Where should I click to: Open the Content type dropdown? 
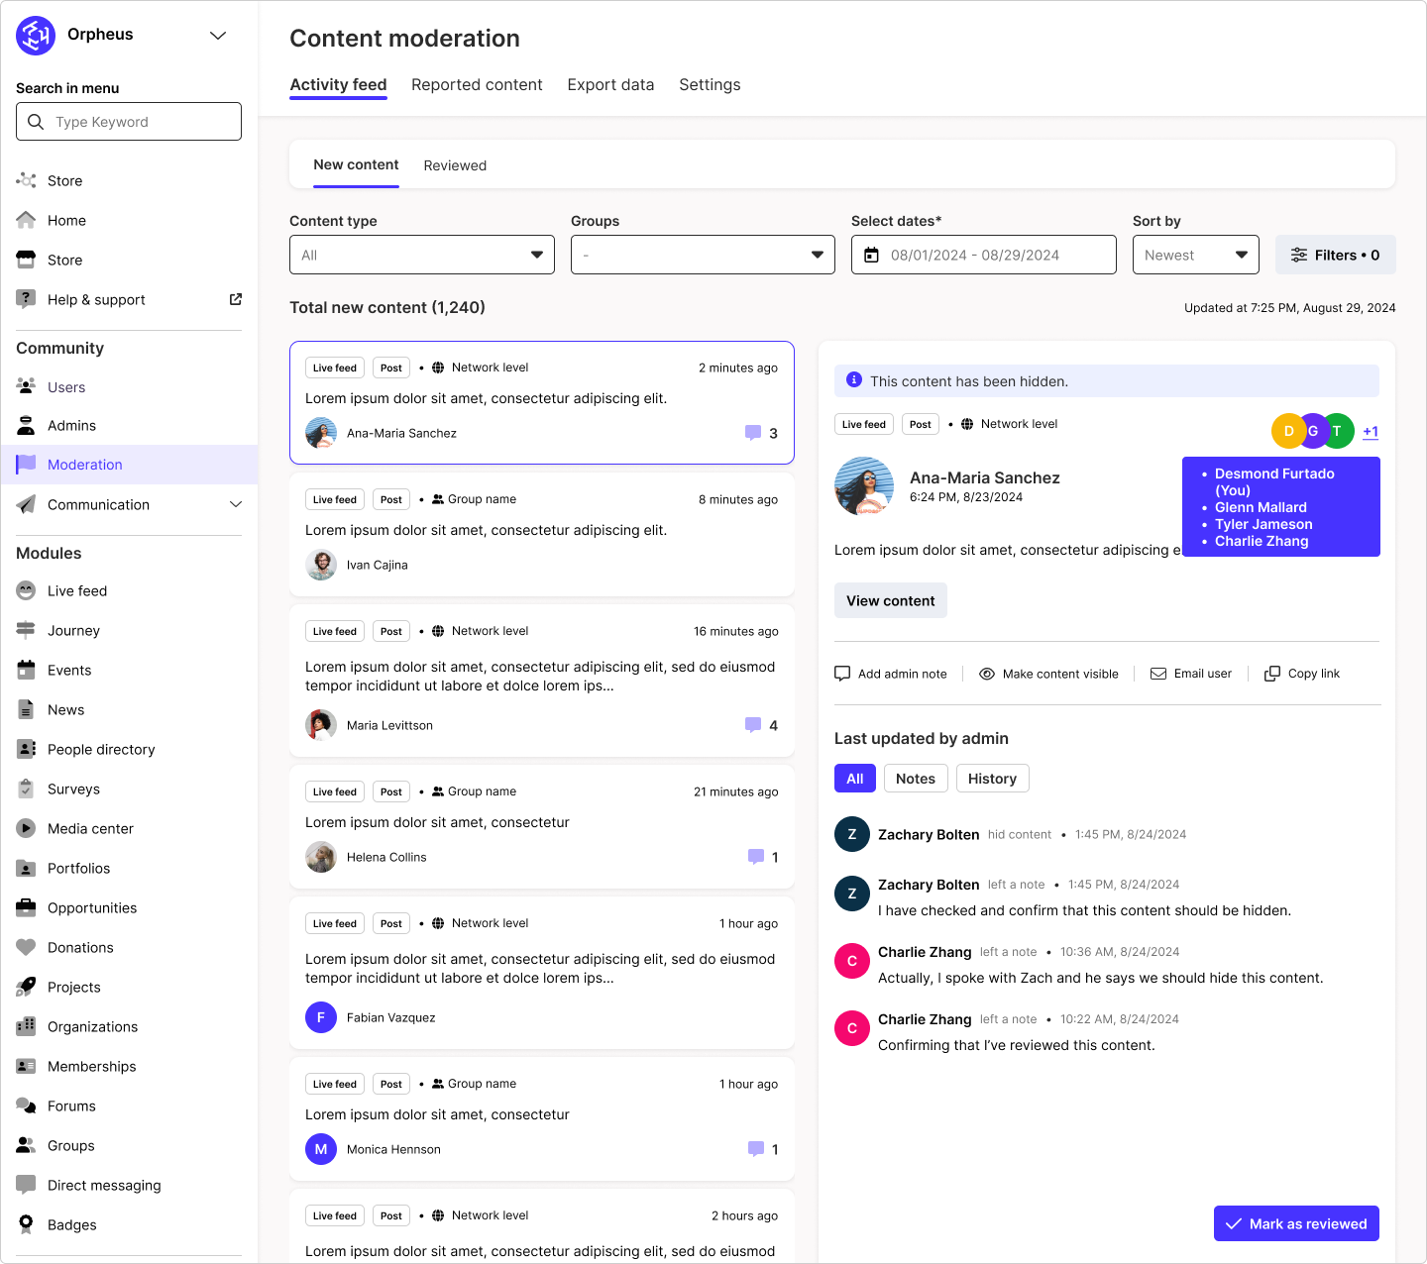pos(421,255)
